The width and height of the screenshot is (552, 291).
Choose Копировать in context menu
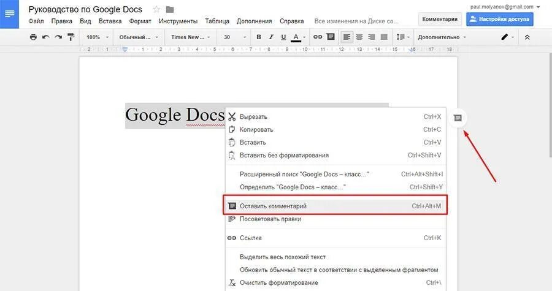coord(335,129)
